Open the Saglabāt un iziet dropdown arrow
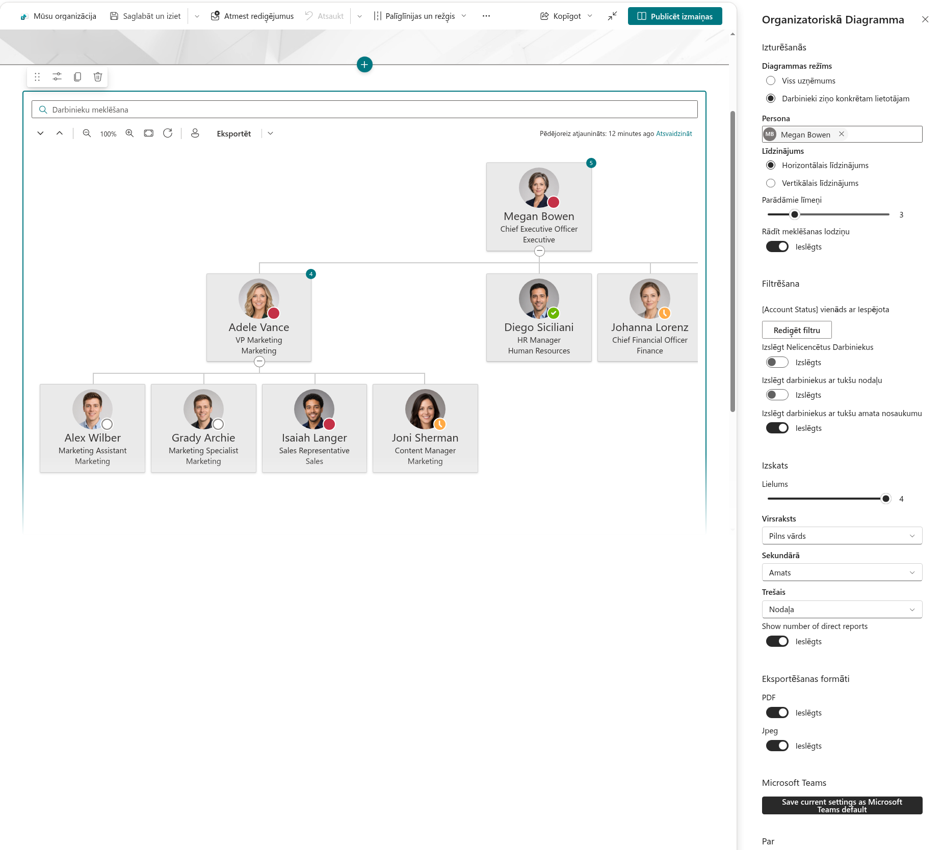 197,16
